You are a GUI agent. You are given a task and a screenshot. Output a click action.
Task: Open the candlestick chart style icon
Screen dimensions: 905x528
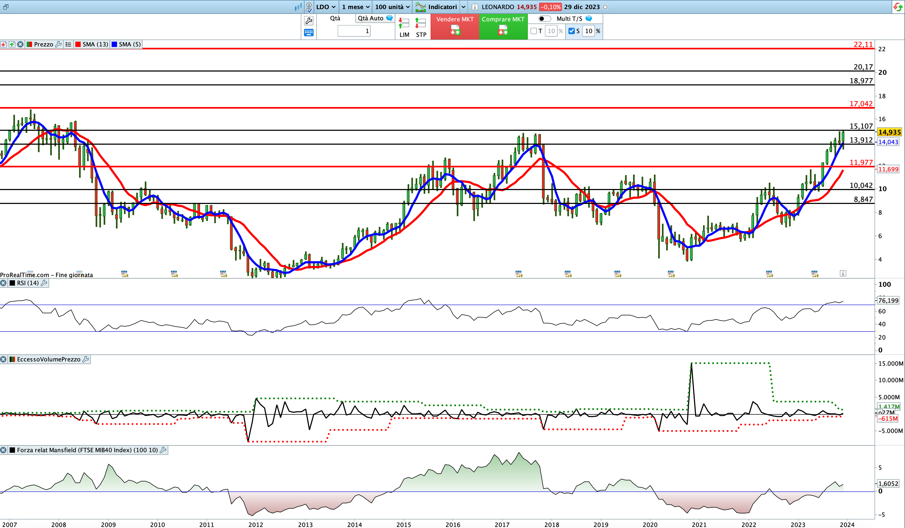coord(298,7)
